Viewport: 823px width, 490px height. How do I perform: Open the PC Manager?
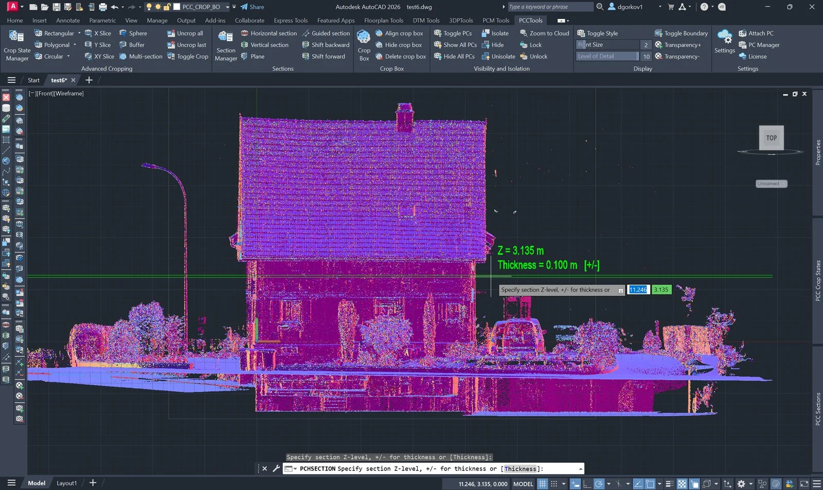tap(759, 45)
